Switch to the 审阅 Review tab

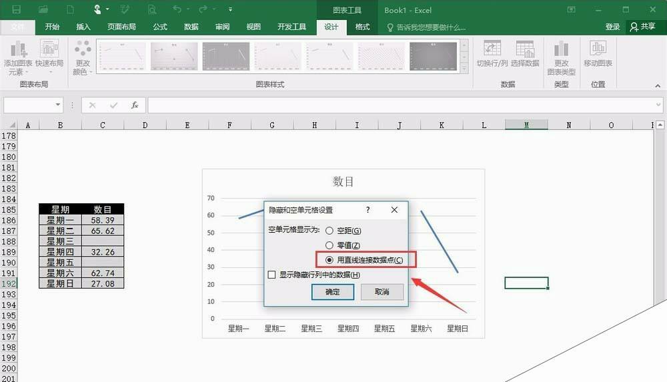pyautogui.click(x=222, y=27)
